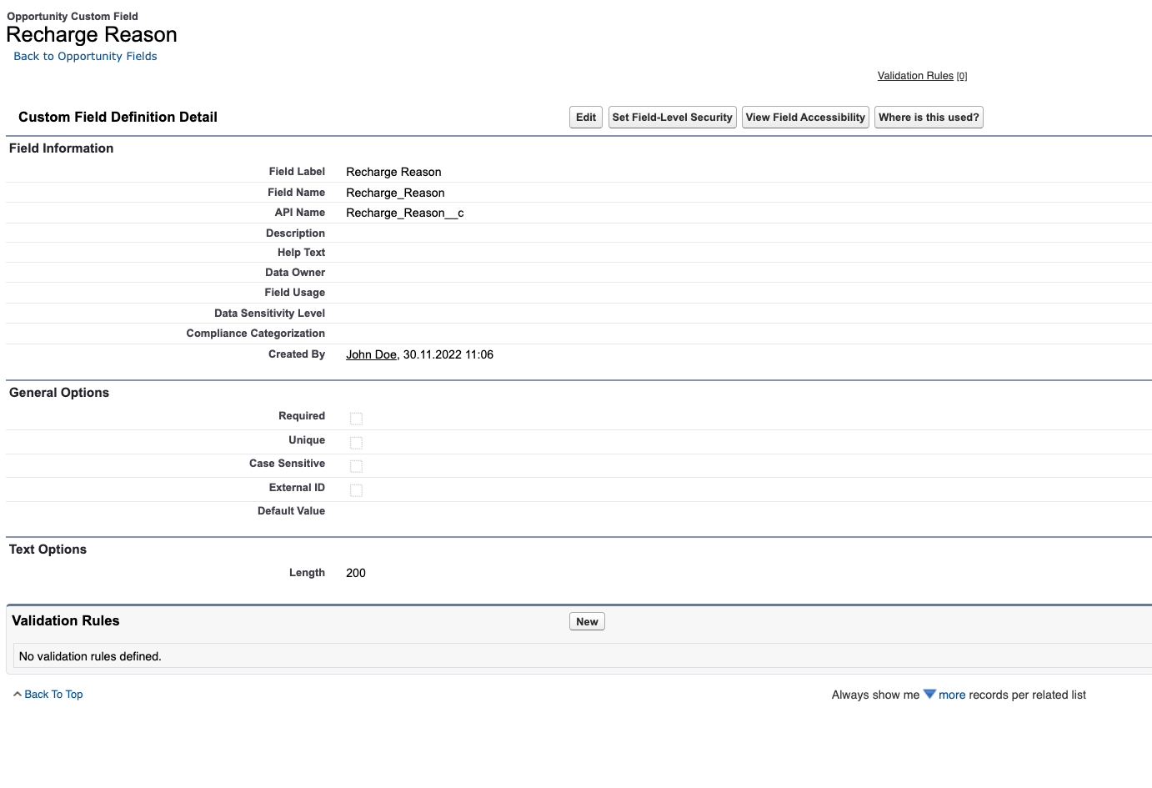Click the Data Sensitivity Level label
This screenshot has width=1152, height=788.
[x=269, y=314]
